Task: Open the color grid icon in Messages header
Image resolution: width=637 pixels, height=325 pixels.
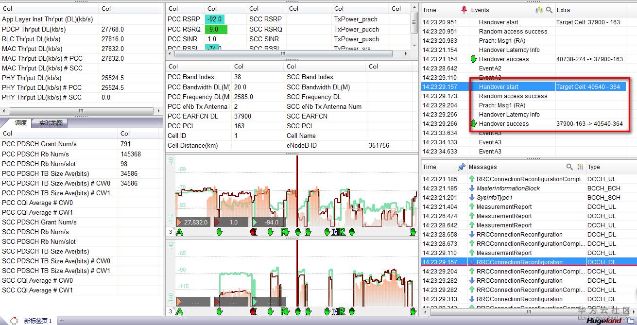Action: [x=580, y=167]
